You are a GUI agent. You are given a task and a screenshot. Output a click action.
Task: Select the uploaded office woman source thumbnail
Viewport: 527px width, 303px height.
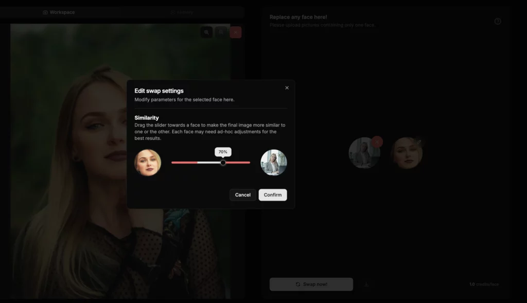(x=363, y=154)
